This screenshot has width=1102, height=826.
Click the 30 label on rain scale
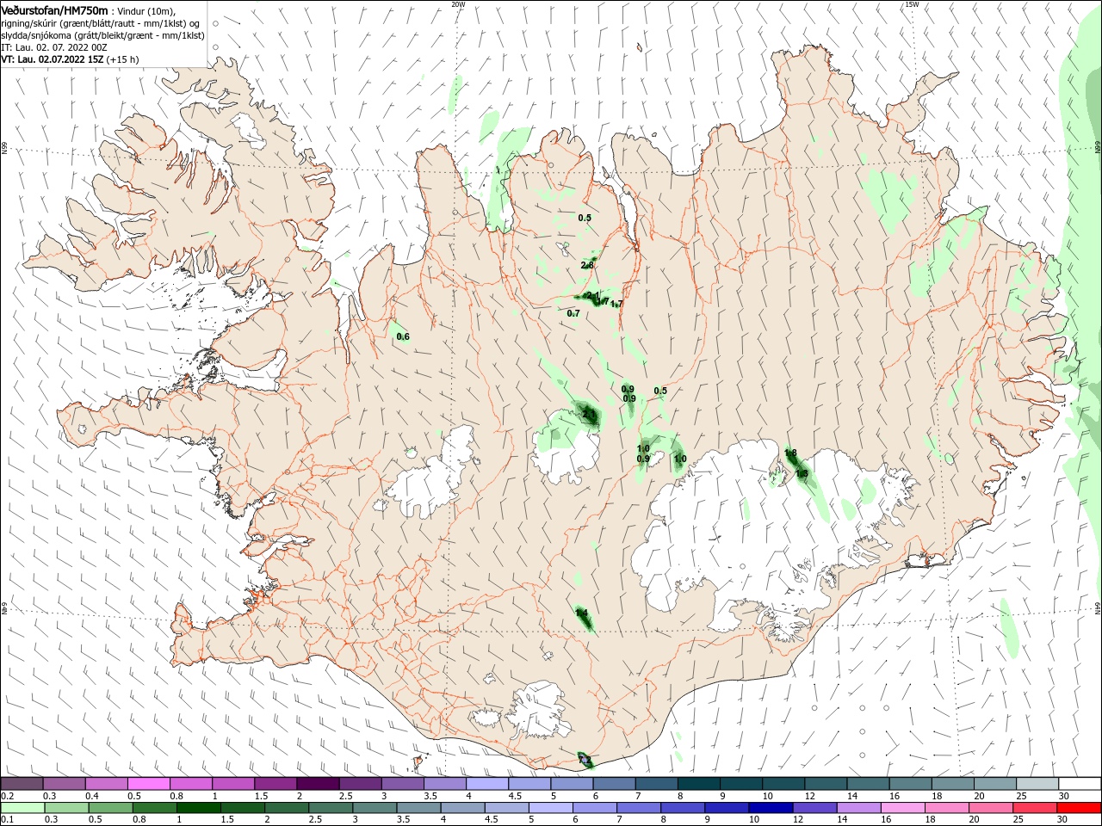pos(1062,820)
